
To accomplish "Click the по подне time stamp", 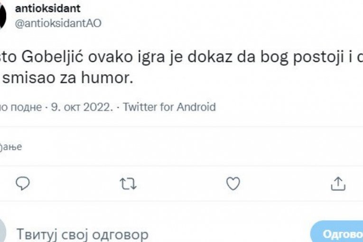I will coord(21,107).
